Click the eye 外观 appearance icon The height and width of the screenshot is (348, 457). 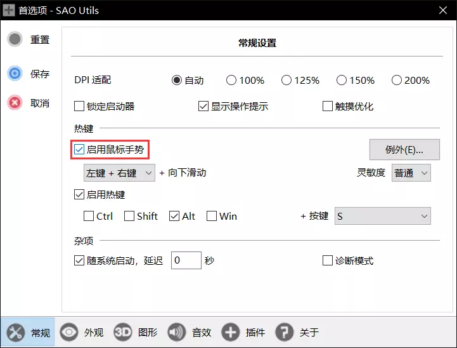[69, 332]
